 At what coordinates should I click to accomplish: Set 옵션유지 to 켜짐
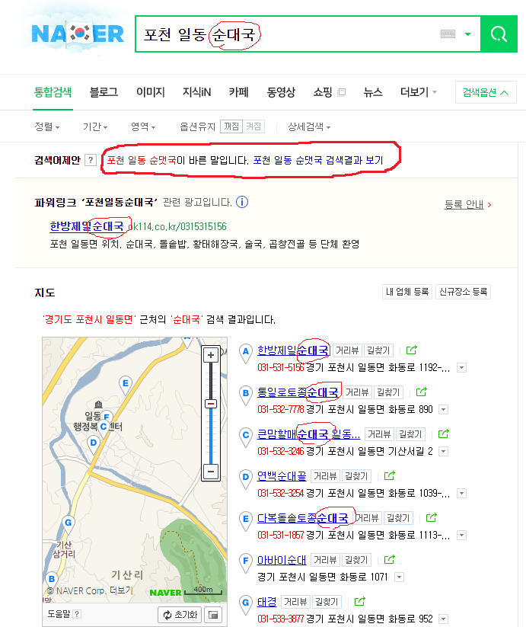tap(253, 126)
